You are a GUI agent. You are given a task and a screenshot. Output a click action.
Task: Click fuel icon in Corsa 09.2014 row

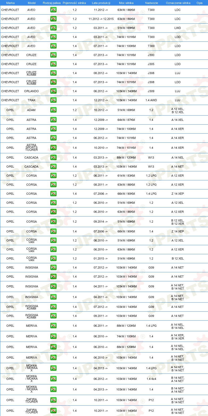pos(53,222)
